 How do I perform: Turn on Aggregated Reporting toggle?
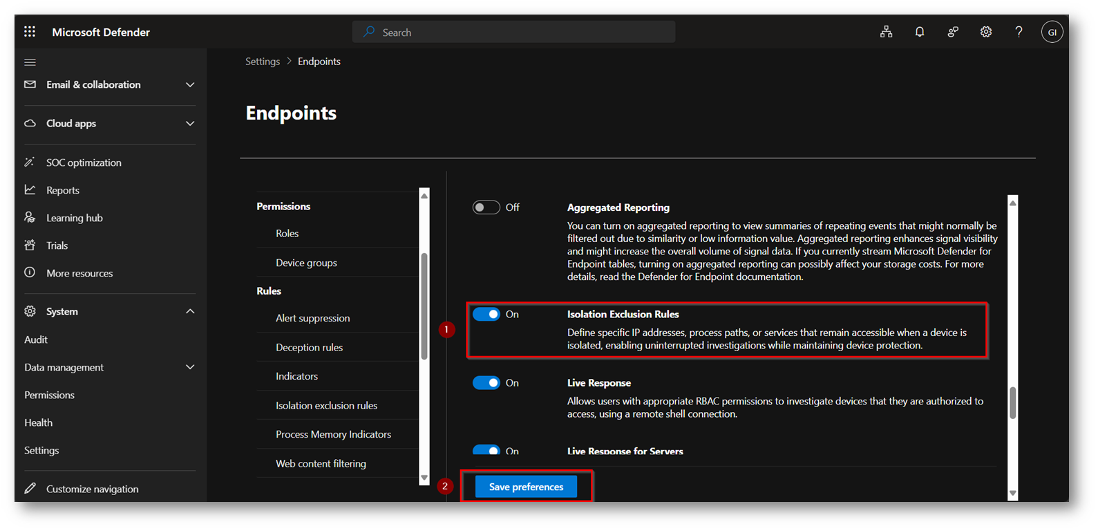click(x=486, y=207)
